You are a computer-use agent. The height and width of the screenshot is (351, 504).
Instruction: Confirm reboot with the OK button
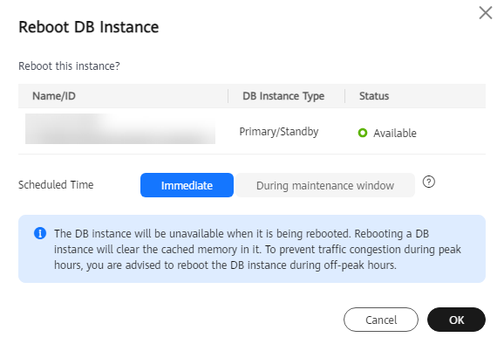[456, 320]
